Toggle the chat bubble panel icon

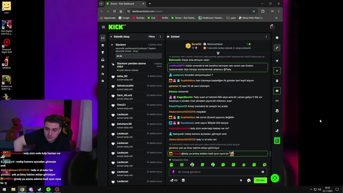(x=277, y=91)
